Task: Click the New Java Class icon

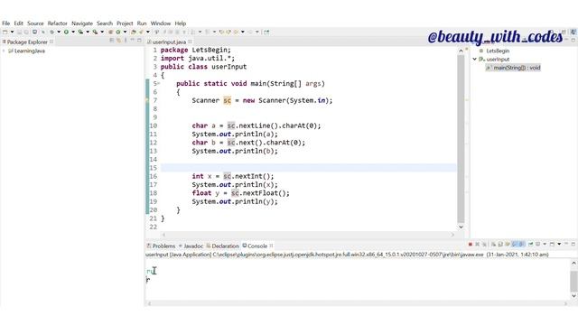Action: (118, 32)
